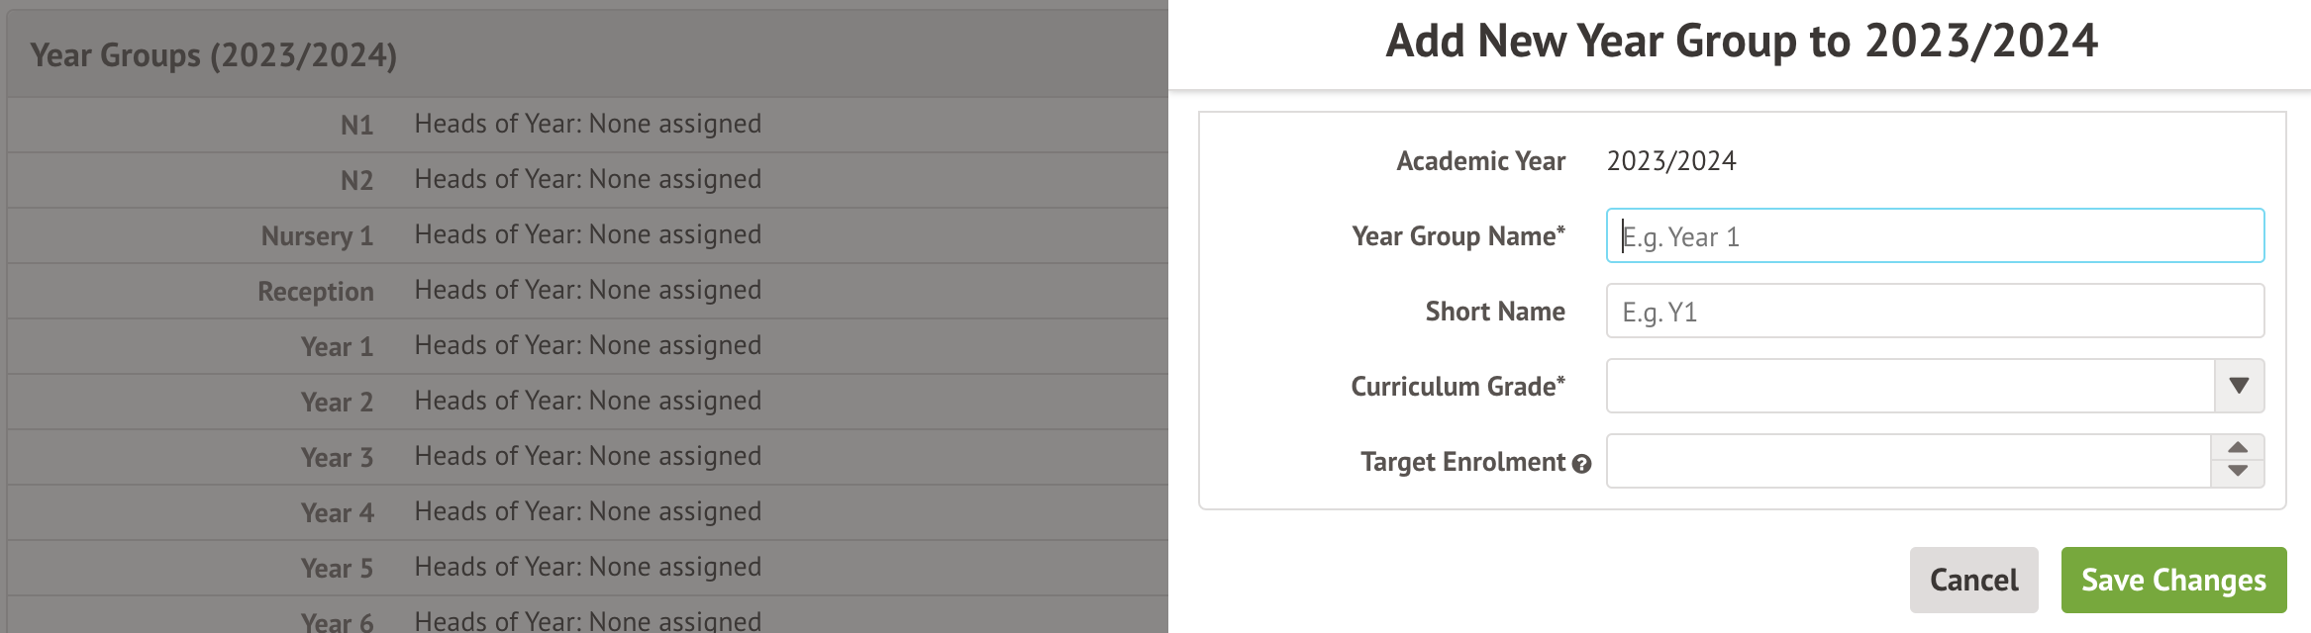
Task: Select the Year 6 group row
Action: coord(586,619)
